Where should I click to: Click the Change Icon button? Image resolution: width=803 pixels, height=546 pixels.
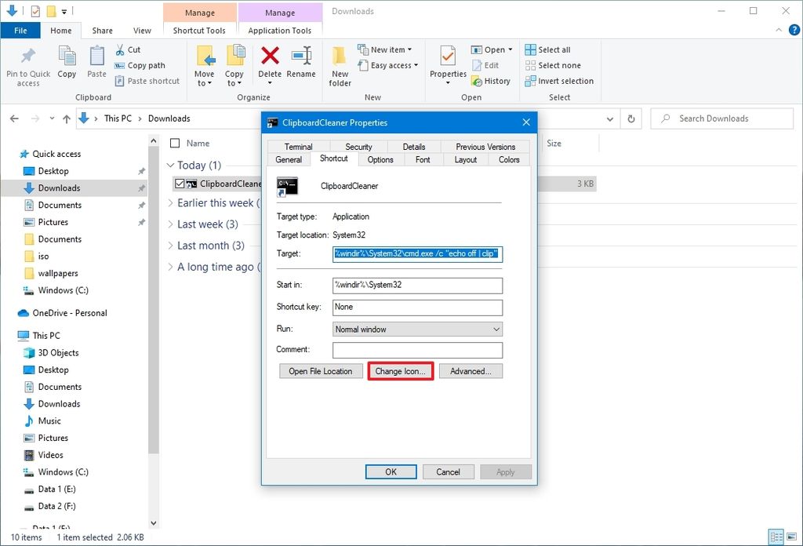[x=400, y=370]
